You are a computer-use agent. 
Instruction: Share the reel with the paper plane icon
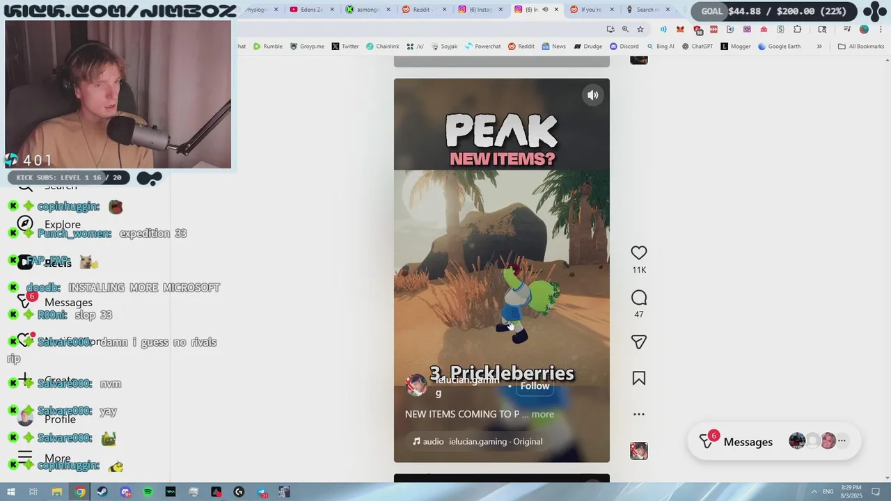click(638, 342)
